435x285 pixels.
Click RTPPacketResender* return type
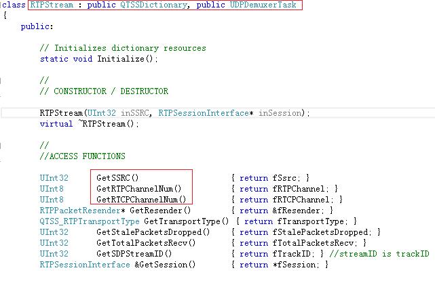tap(82, 211)
